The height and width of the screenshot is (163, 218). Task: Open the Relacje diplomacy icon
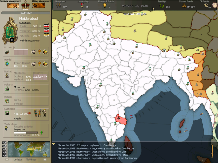(7, 101)
